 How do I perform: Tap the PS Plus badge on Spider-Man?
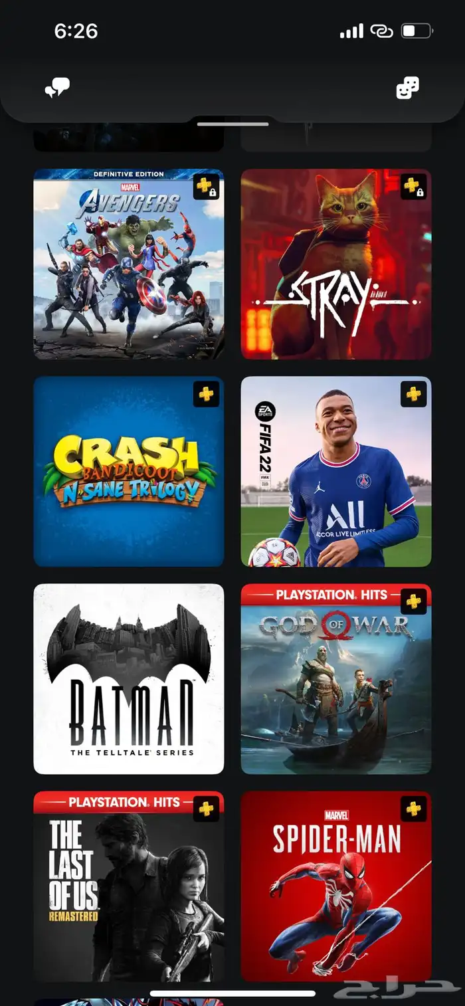[x=414, y=809]
